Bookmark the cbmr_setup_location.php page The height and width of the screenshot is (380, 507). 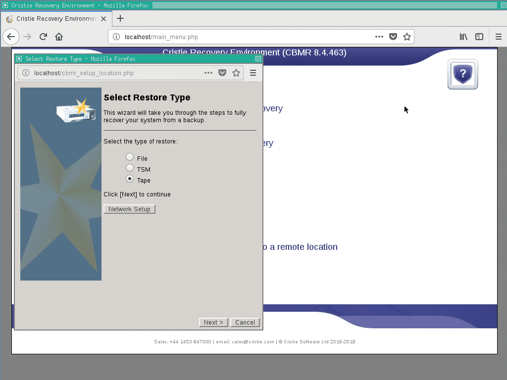click(x=236, y=73)
